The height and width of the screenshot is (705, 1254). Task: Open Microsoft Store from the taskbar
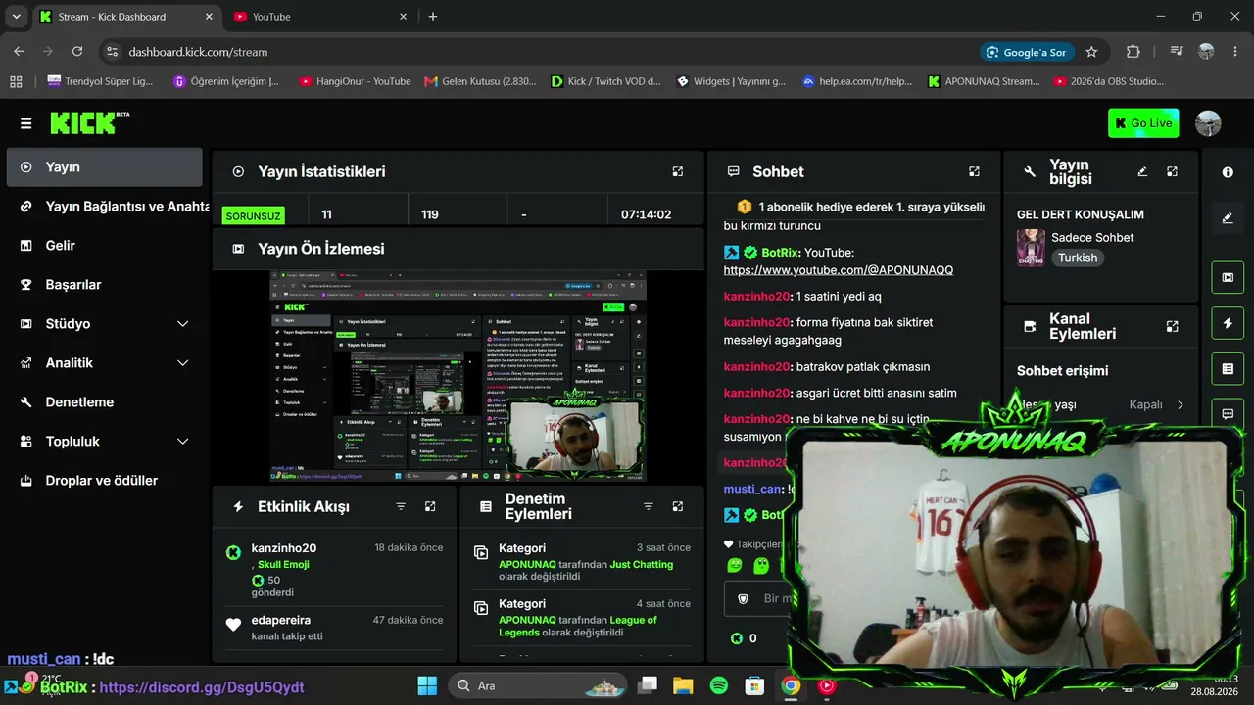pos(753,685)
